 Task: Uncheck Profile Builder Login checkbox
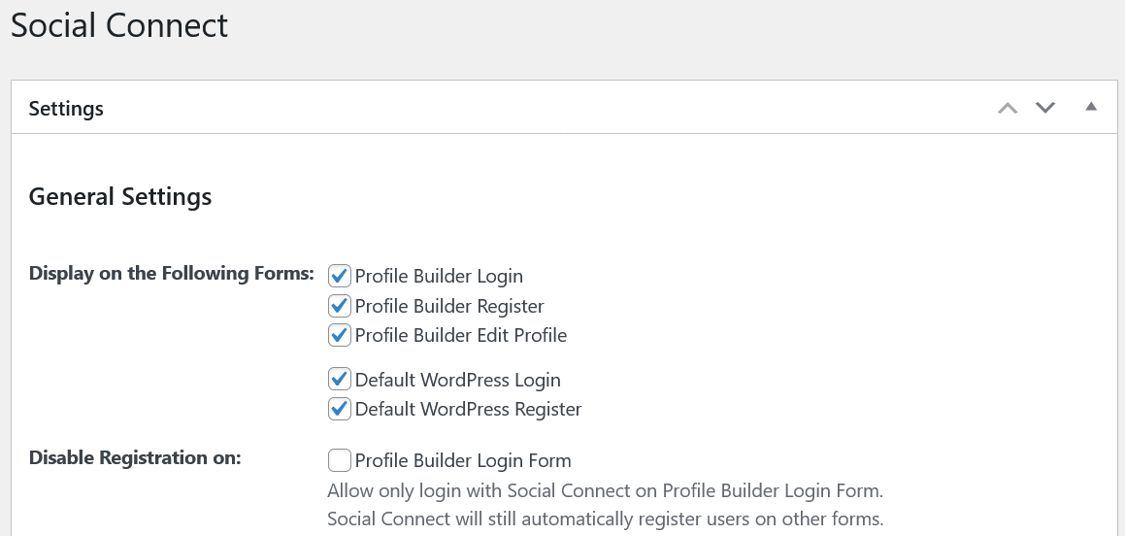[x=340, y=276]
